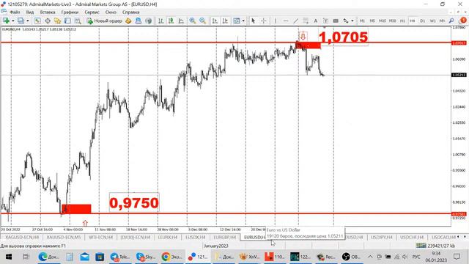This screenshot has height=264, width=469.
Task: Switch to the USDCAD,H4 chart tab
Action: tap(443, 237)
